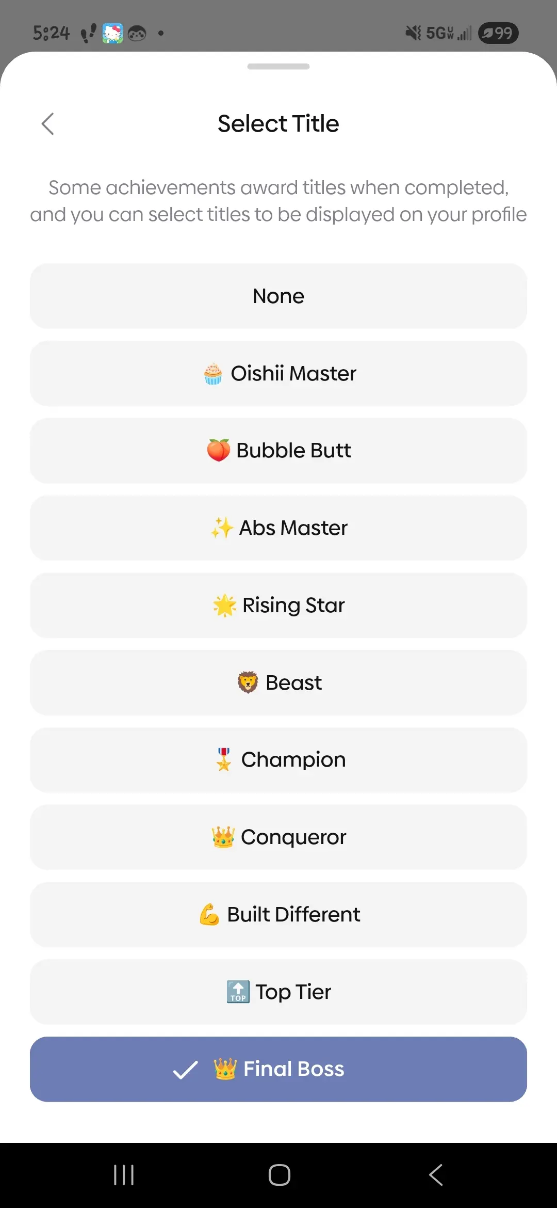The height and width of the screenshot is (1208, 557).
Task: Tap the sheet drag handle at top
Action: click(278, 67)
